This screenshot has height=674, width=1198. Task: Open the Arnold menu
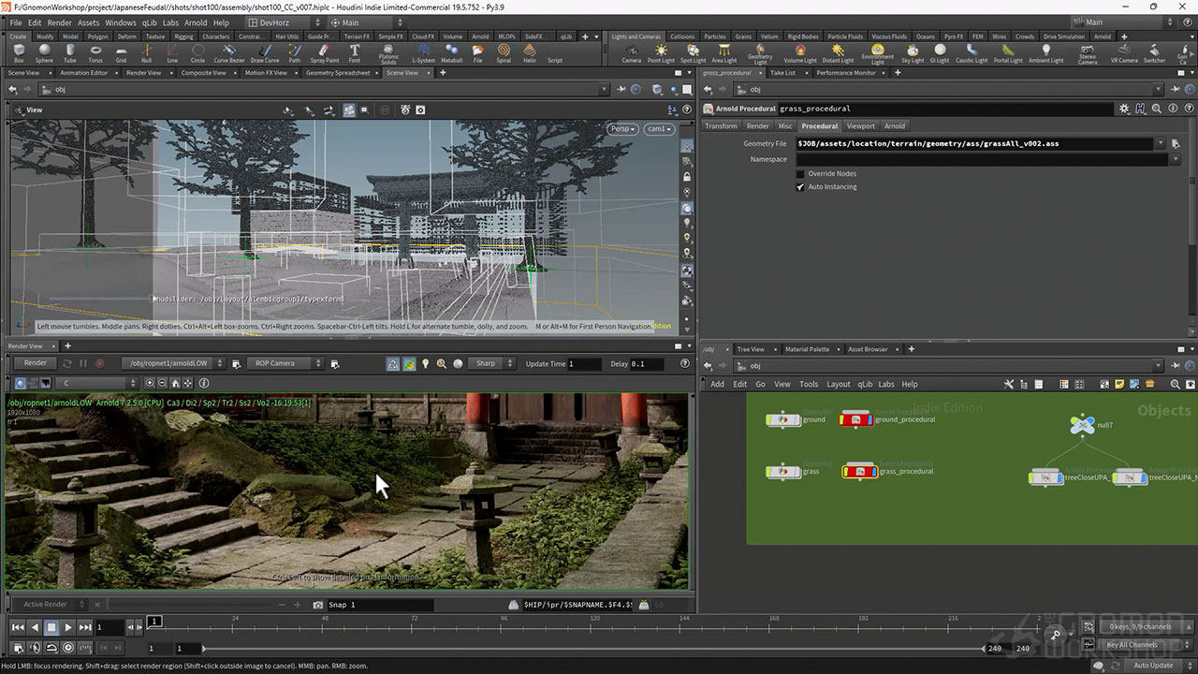195,22
